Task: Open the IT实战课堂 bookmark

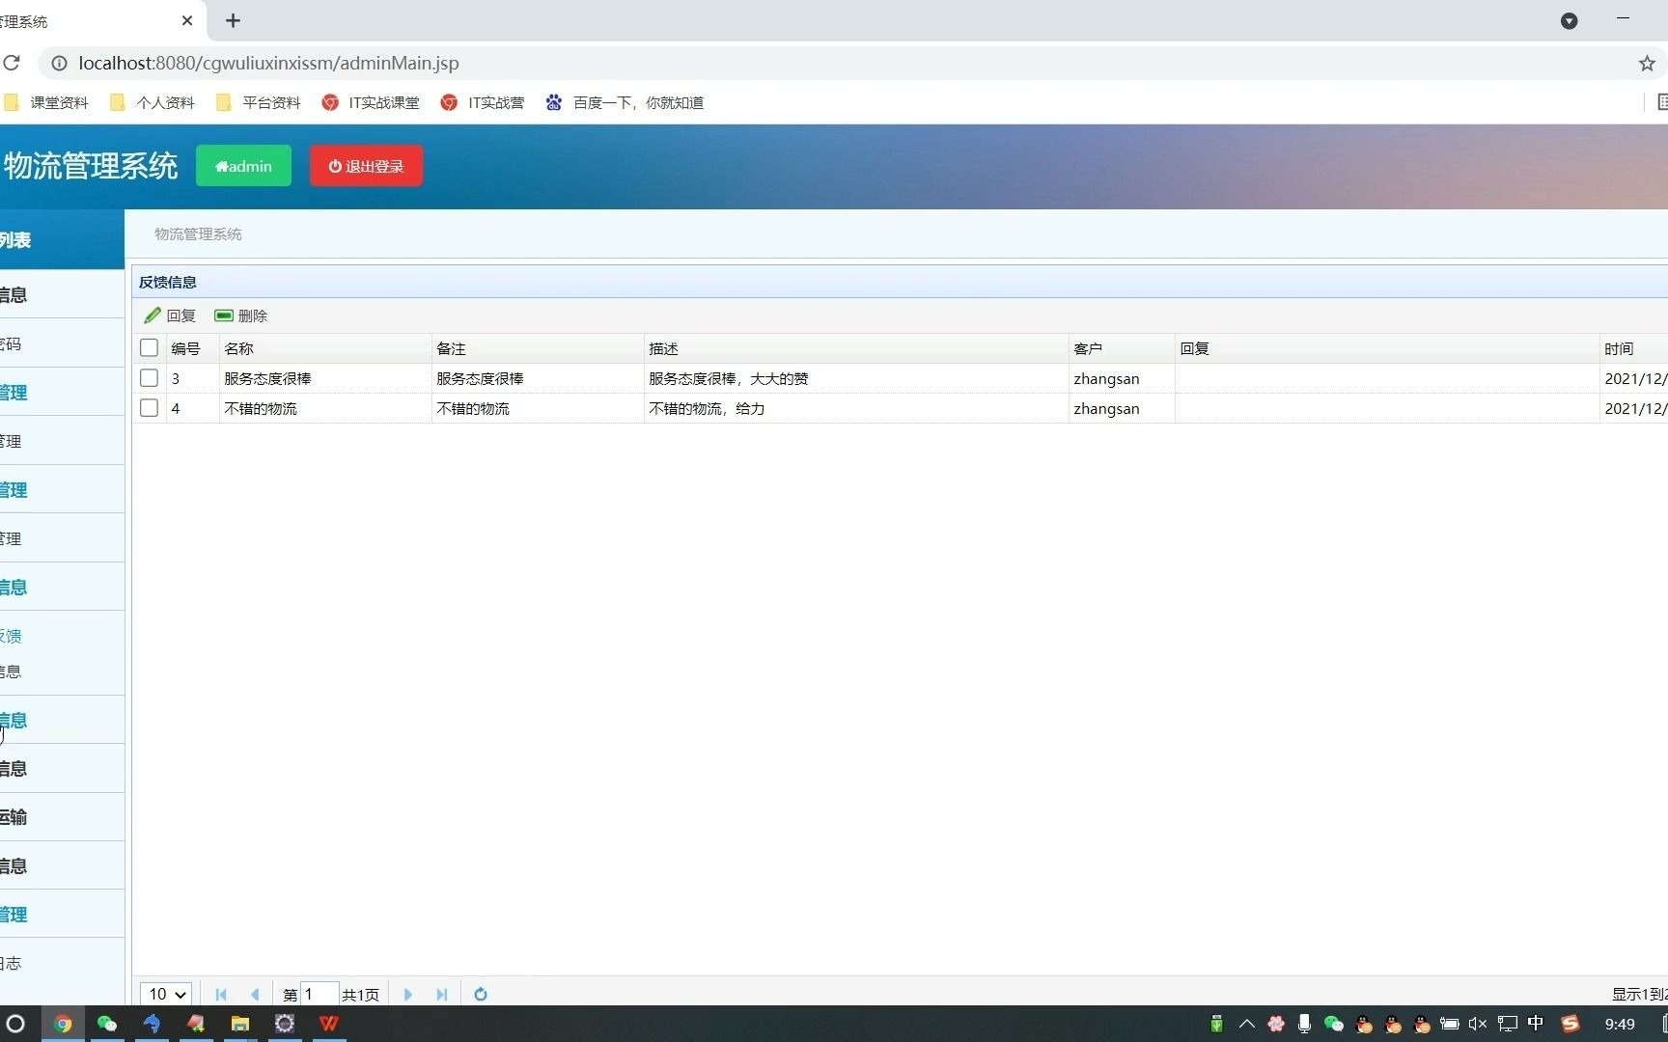Action: coord(371,102)
